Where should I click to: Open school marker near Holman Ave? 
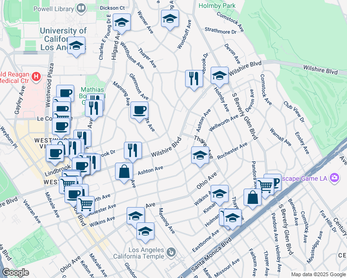(232, 219)
